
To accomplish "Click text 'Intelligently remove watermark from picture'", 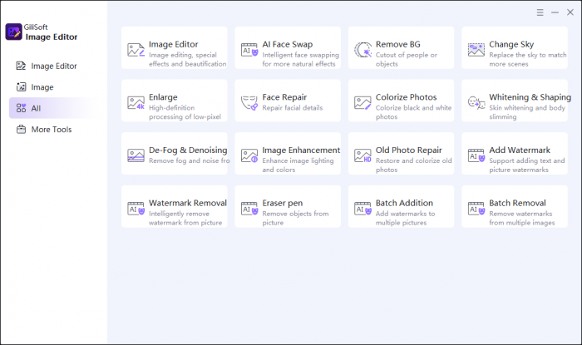I will [x=185, y=219].
